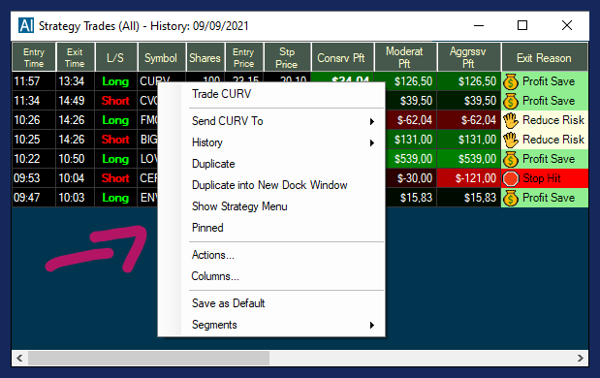Click the Aggrssv Pft column header
The height and width of the screenshot is (378, 600).
469,57
